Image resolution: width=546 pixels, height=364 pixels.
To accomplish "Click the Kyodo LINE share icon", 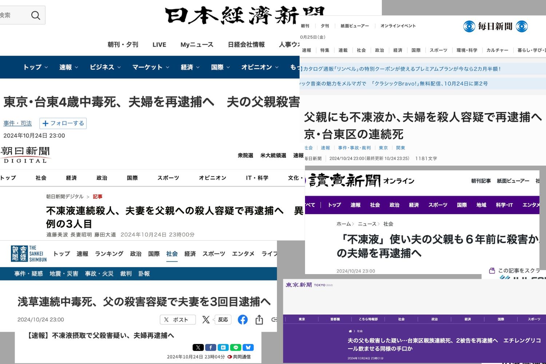I will (236, 348).
